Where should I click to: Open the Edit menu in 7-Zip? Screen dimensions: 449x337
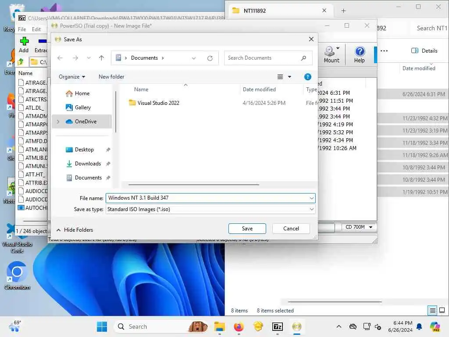[x=36, y=29]
